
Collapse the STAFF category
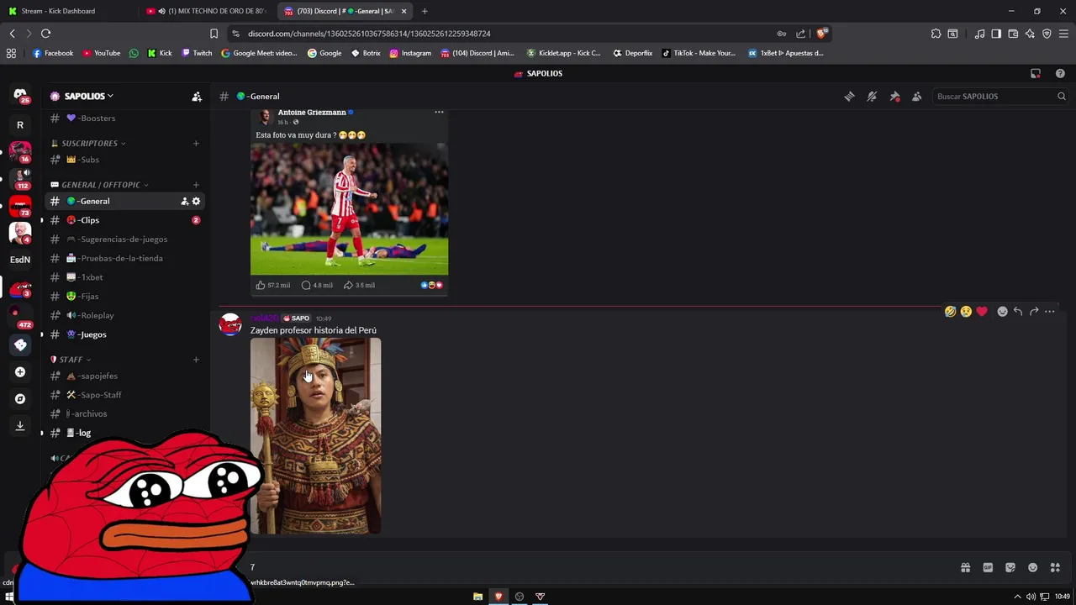(x=71, y=360)
